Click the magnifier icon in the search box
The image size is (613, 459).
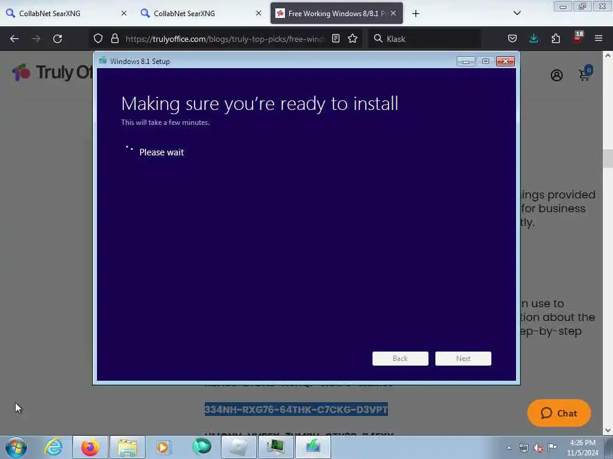378,38
